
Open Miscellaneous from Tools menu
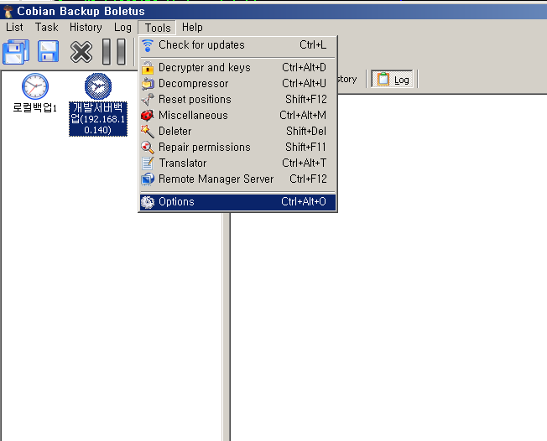click(237, 116)
